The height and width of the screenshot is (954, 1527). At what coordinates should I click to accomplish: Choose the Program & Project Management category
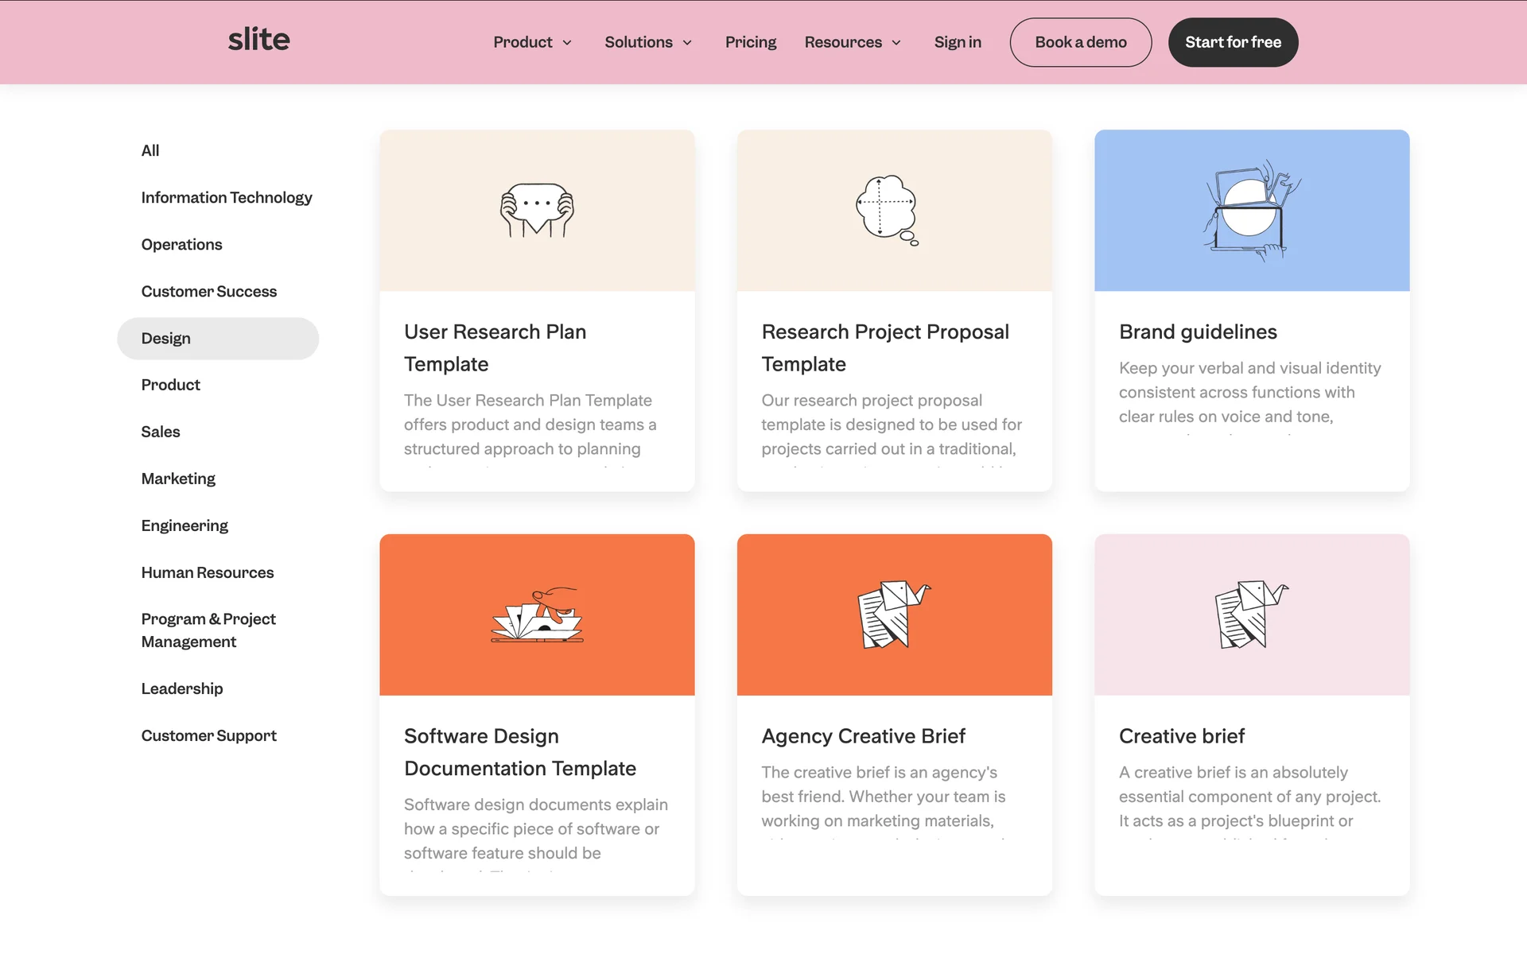(208, 630)
